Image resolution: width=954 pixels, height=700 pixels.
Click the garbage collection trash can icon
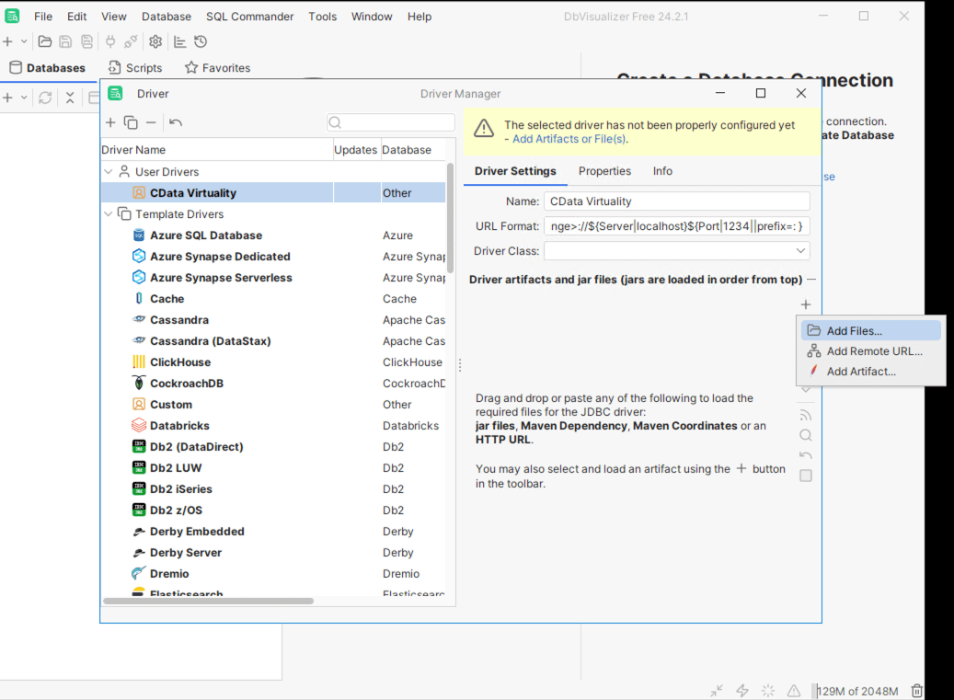[x=916, y=691]
